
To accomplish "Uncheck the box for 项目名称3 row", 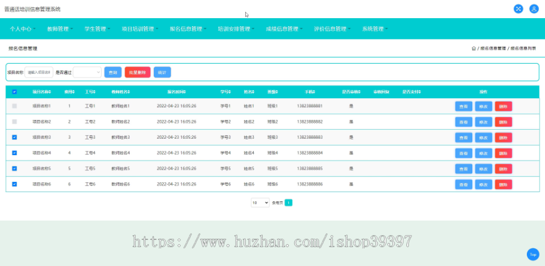I will tap(15, 138).
